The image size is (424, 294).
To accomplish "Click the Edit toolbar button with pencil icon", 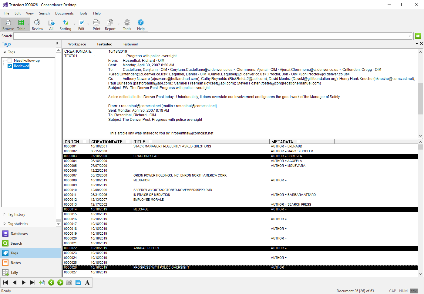I will click(x=81, y=25).
